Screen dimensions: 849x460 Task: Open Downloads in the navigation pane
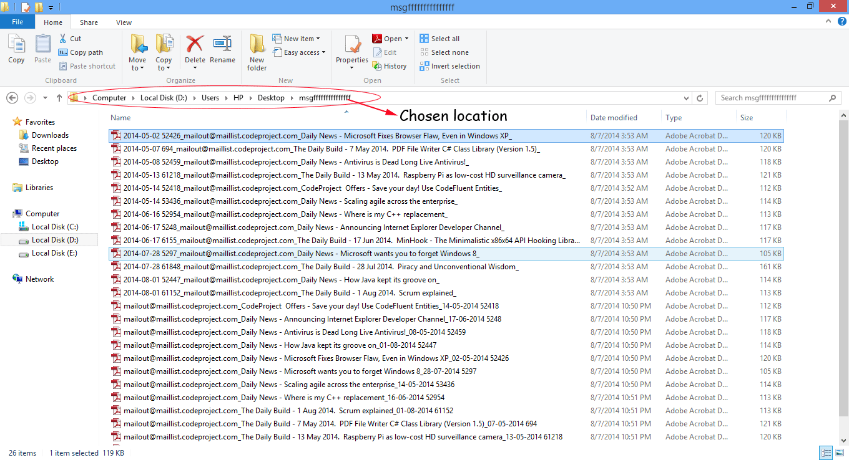pos(50,135)
